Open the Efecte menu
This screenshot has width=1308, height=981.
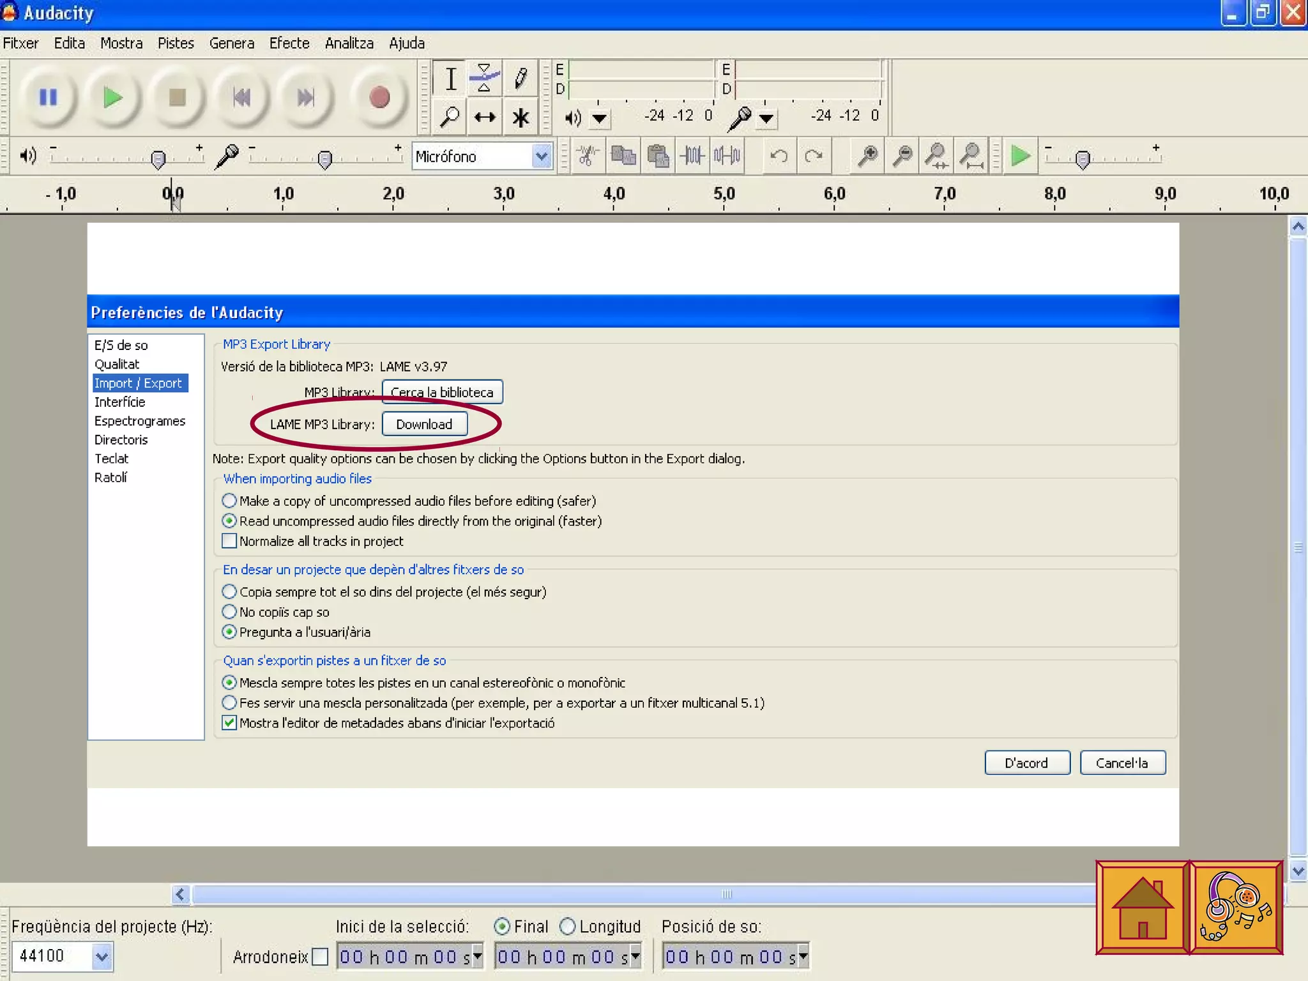289,43
